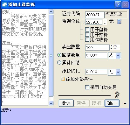Enable the 用开始价 checkbox

[x=87, y=34]
